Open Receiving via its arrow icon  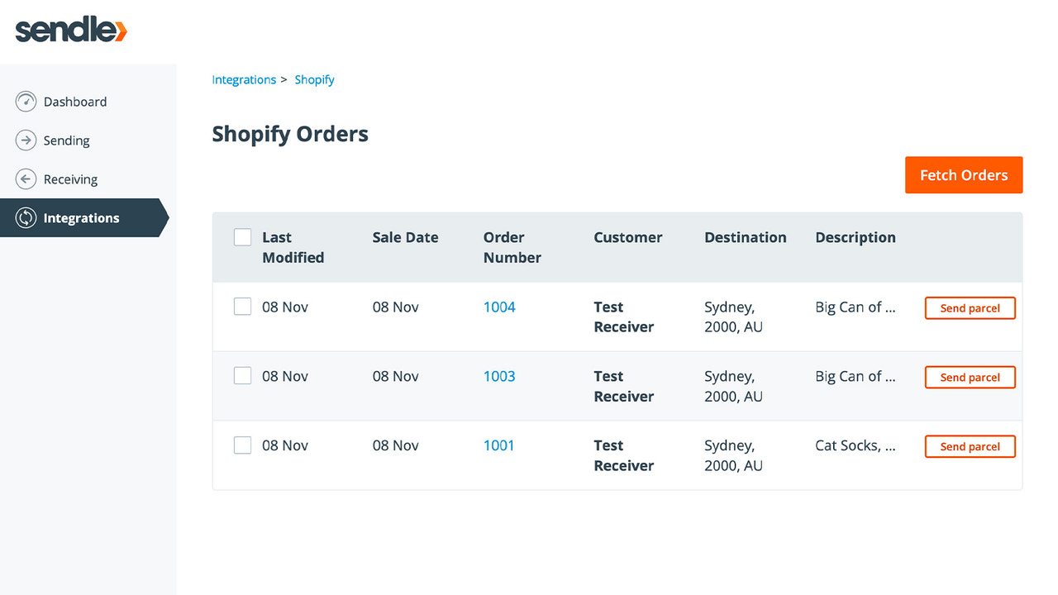pyautogui.click(x=26, y=178)
